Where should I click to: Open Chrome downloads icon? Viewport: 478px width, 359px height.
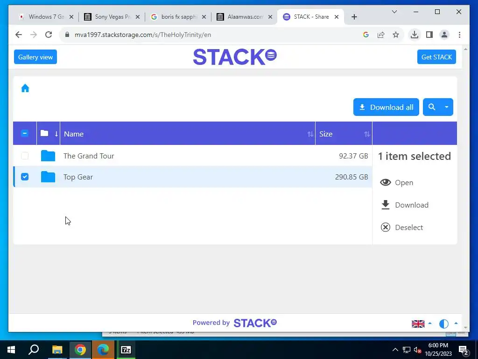click(415, 35)
